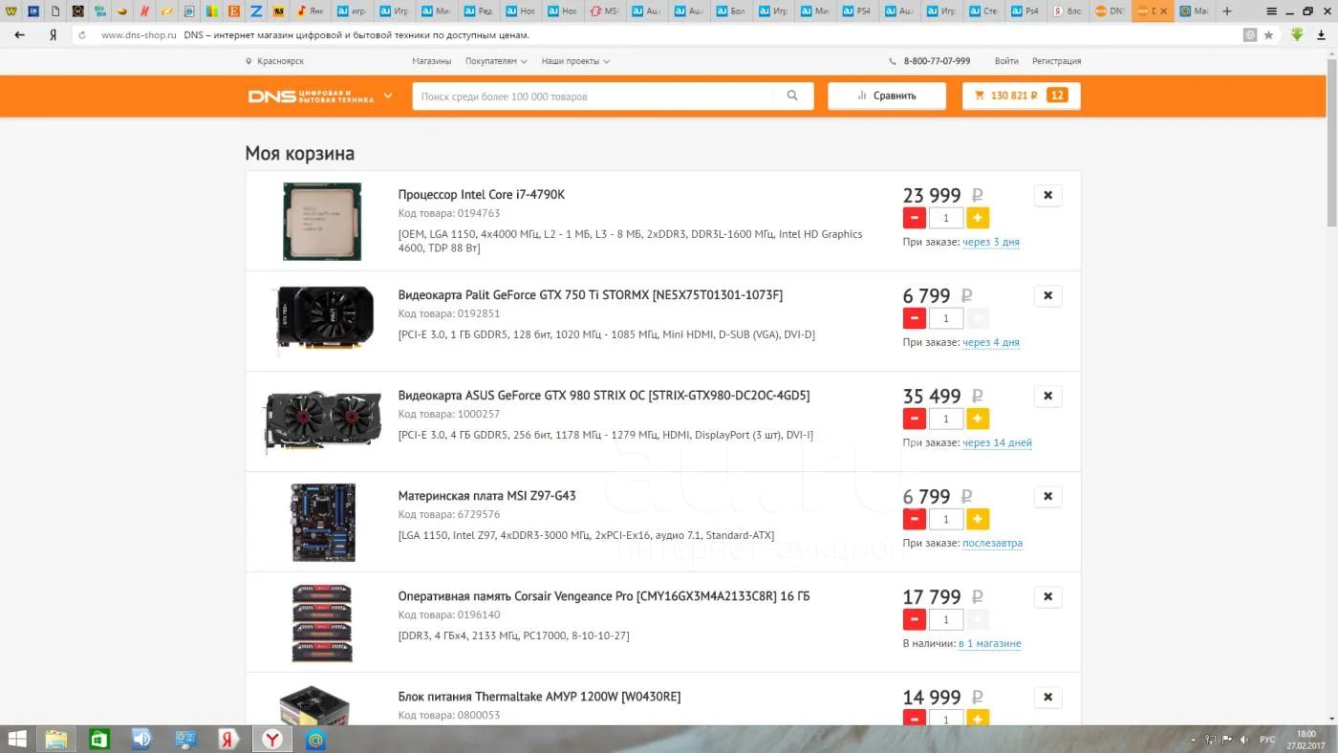Open delivery info 'через 4 дня'
The height and width of the screenshot is (753, 1338).
[x=991, y=342]
